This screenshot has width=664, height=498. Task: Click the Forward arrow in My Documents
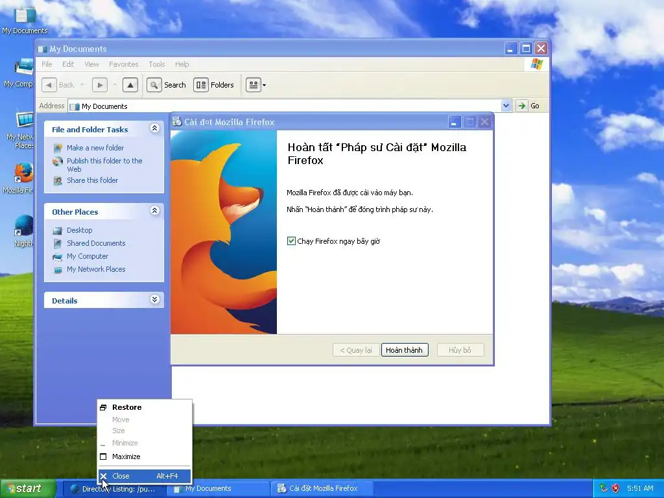tap(100, 85)
